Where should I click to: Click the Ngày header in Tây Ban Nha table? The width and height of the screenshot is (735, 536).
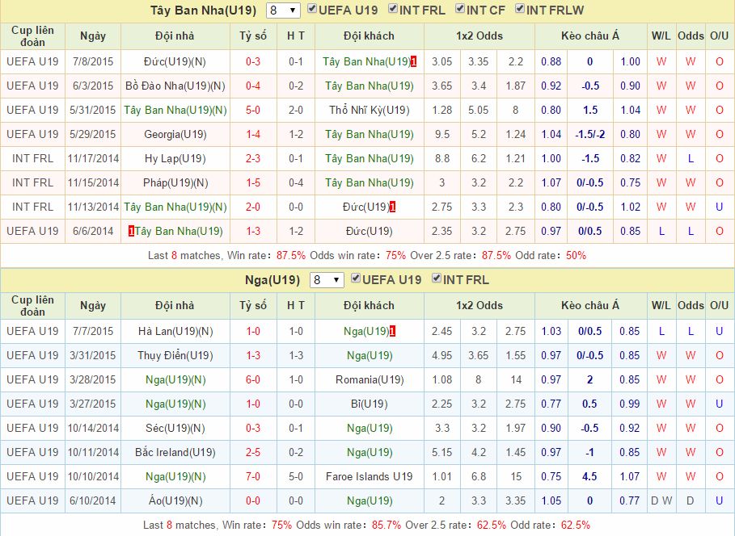tap(93, 36)
